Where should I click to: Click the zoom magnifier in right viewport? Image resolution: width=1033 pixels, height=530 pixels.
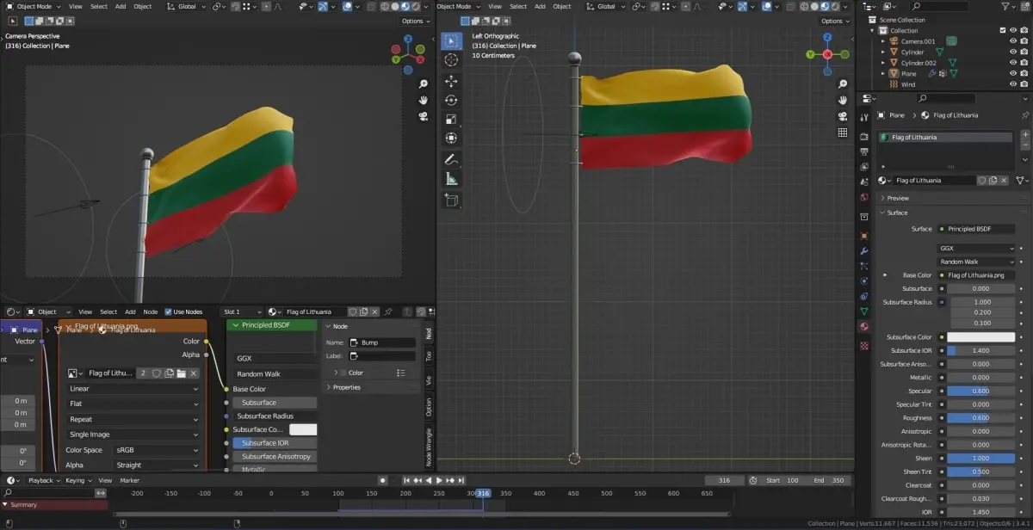pyautogui.click(x=843, y=84)
